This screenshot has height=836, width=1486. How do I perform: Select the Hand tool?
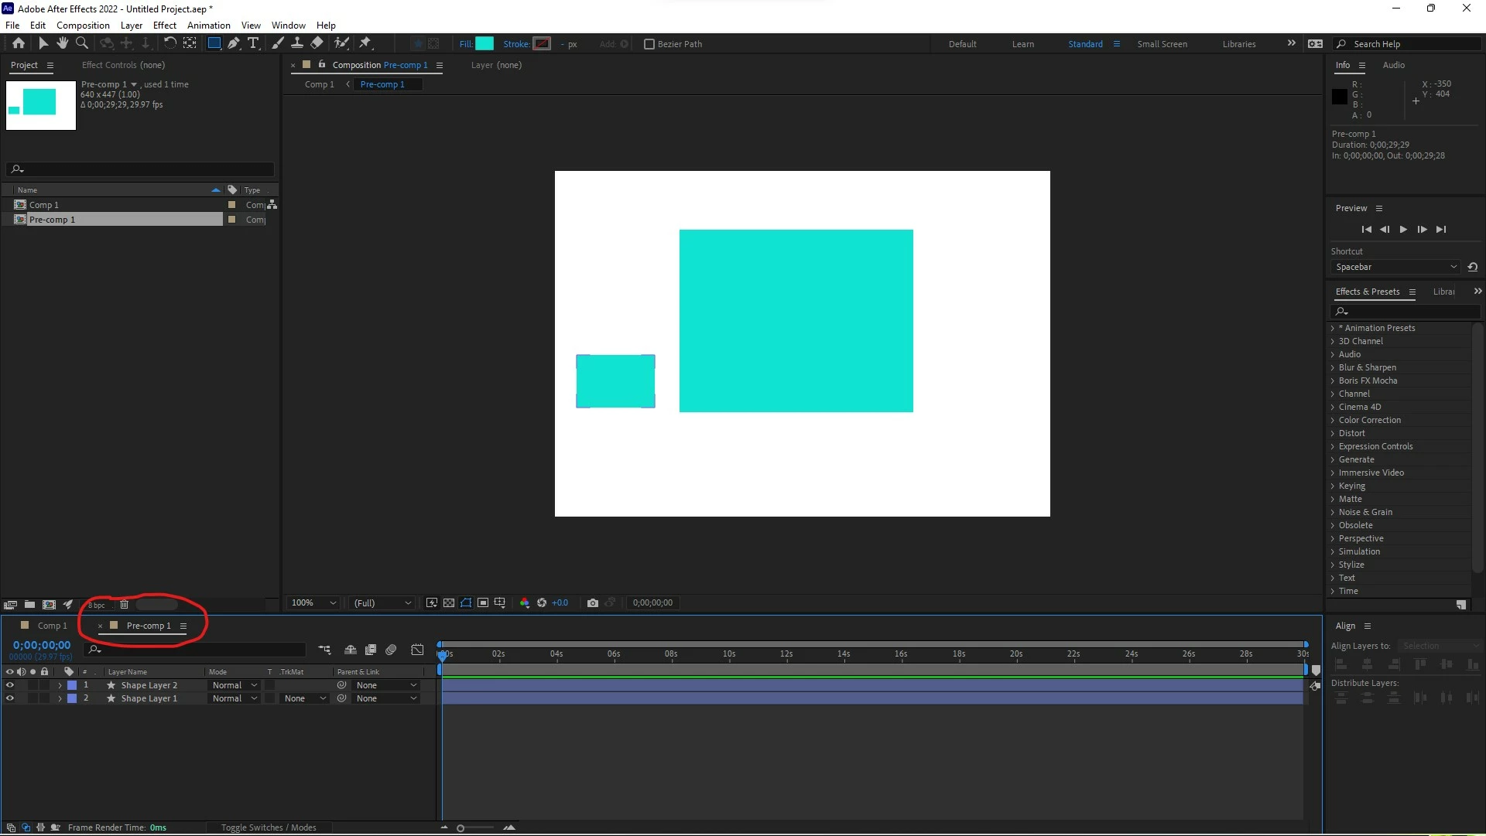(x=63, y=43)
